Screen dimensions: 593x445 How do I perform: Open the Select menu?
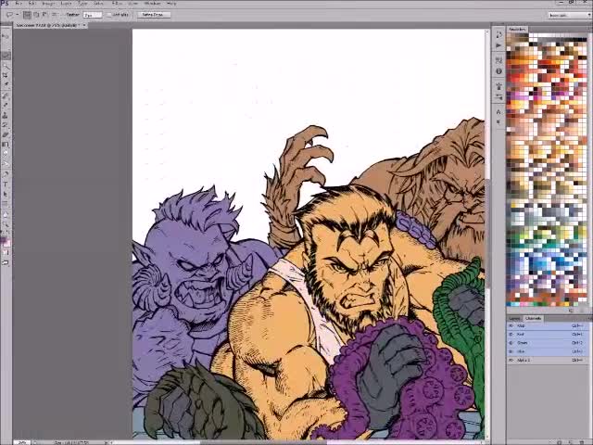click(x=98, y=3)
